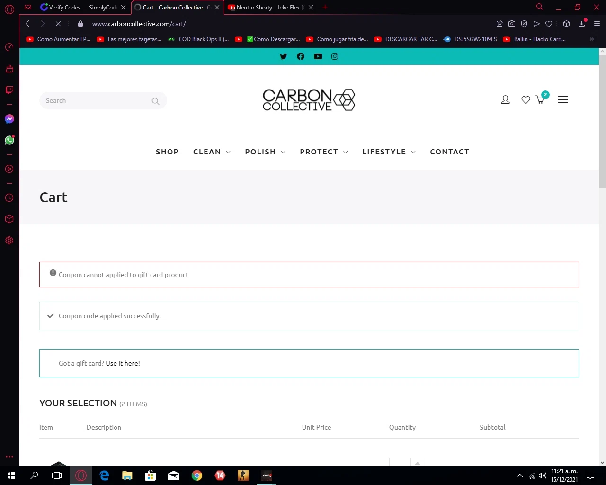Screen dimensions: 606x485
Task: Open the Facebook social link
Action: (301, 56)
